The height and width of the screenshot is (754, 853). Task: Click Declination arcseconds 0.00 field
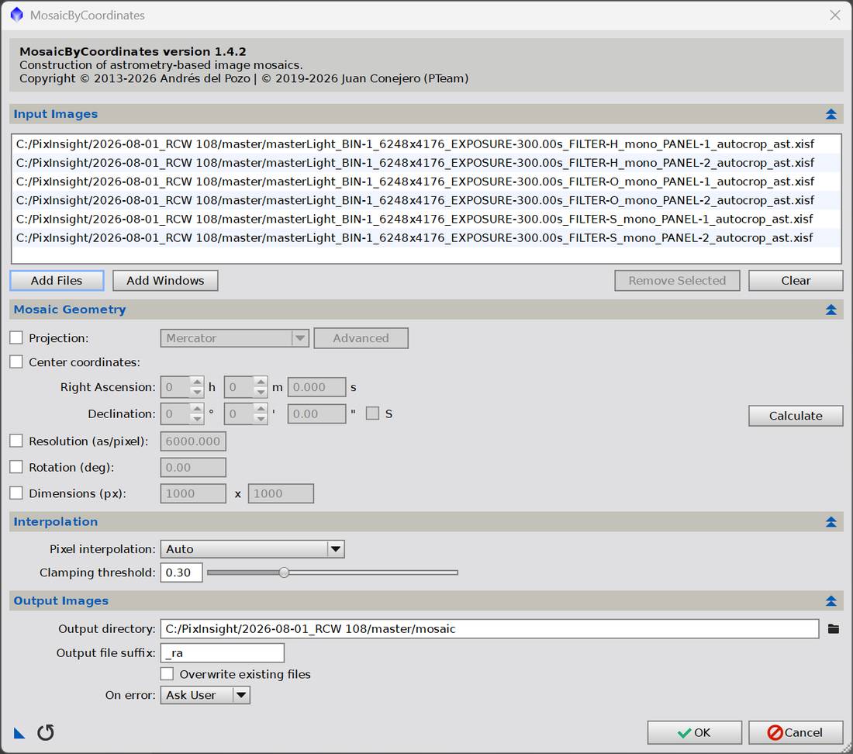(x=316, y=413)
